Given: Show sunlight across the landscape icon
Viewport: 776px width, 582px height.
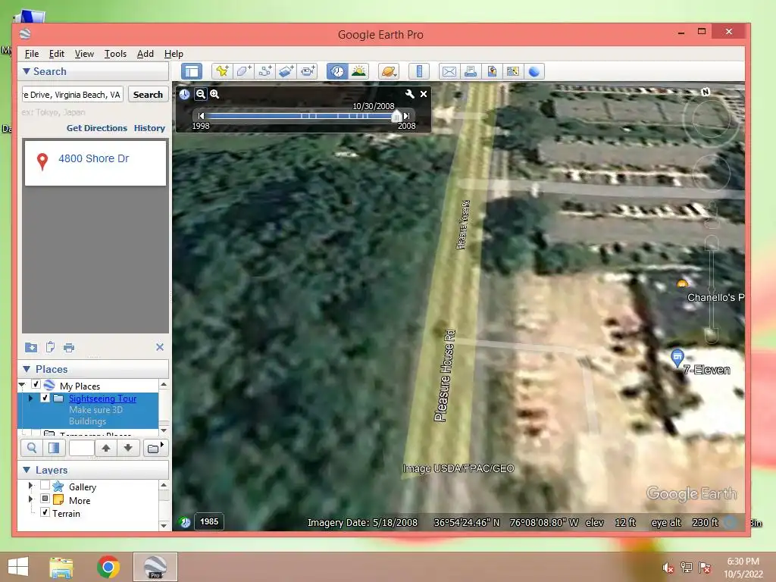Looking at the screenshot, I should 358,71.
